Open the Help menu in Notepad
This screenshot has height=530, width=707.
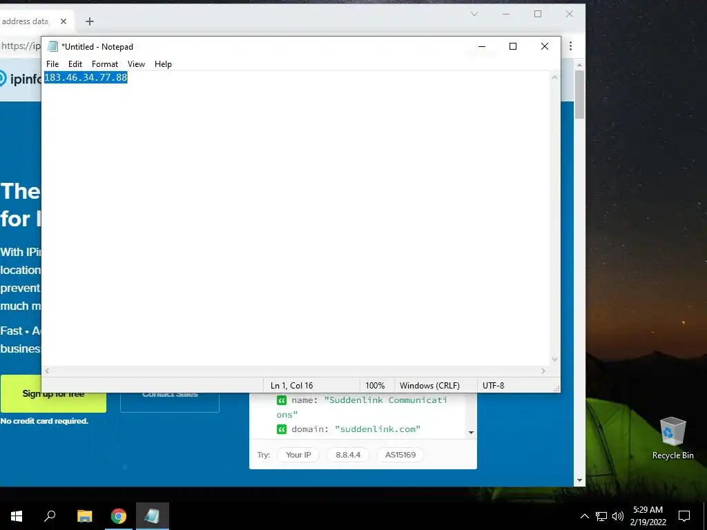(163, 64)
